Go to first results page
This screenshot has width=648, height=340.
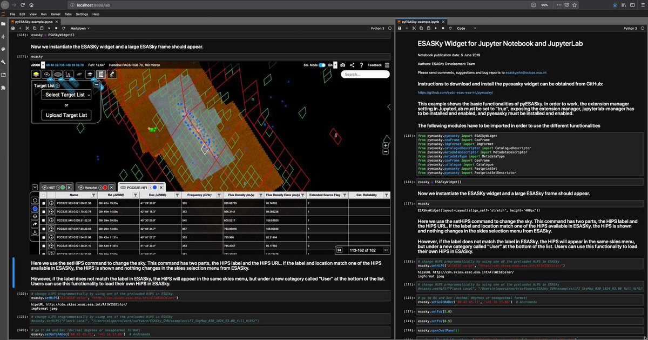pos(340,249)
